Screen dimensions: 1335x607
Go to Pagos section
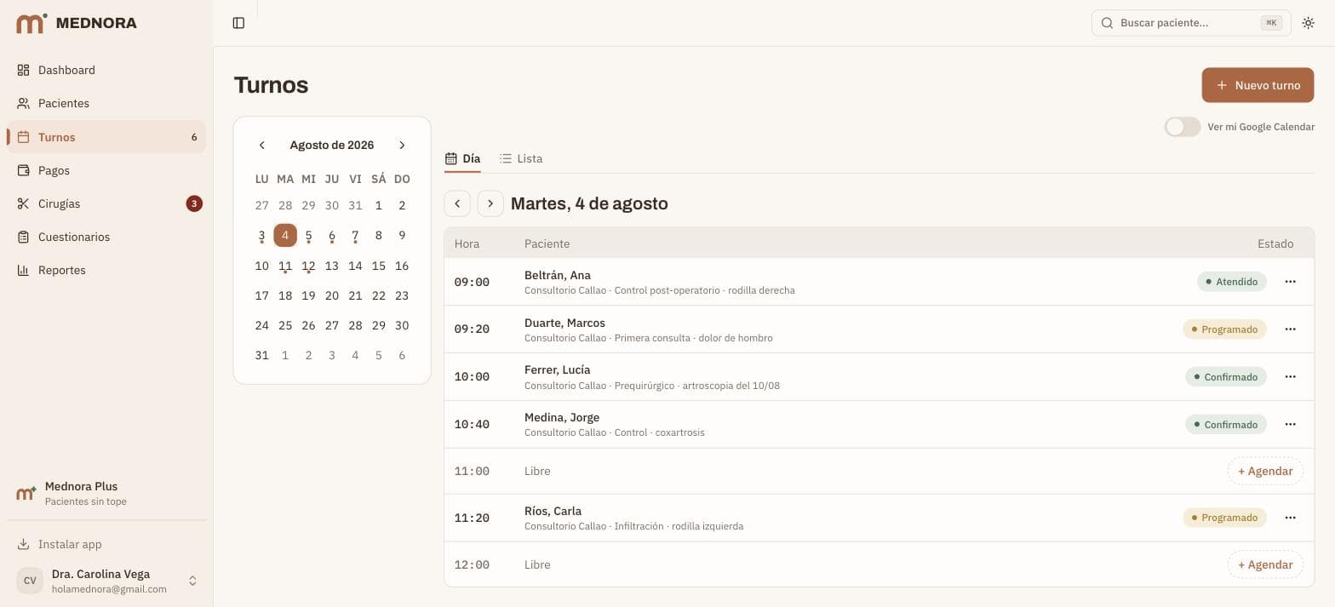(x=106, y=170)
